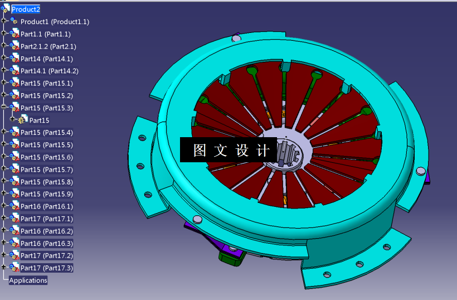This screenshot has height=300, width=457.
Task: Click the Product1 (Product1.1) gear icon
Action: click(14, 21)
